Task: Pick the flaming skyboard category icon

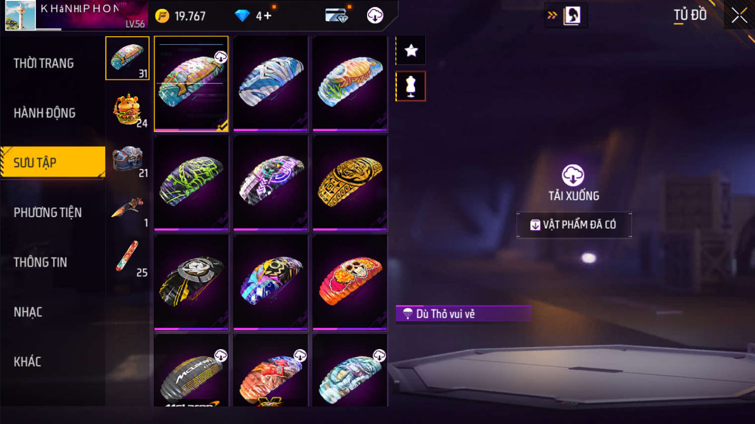Action: tap(128, 209)
